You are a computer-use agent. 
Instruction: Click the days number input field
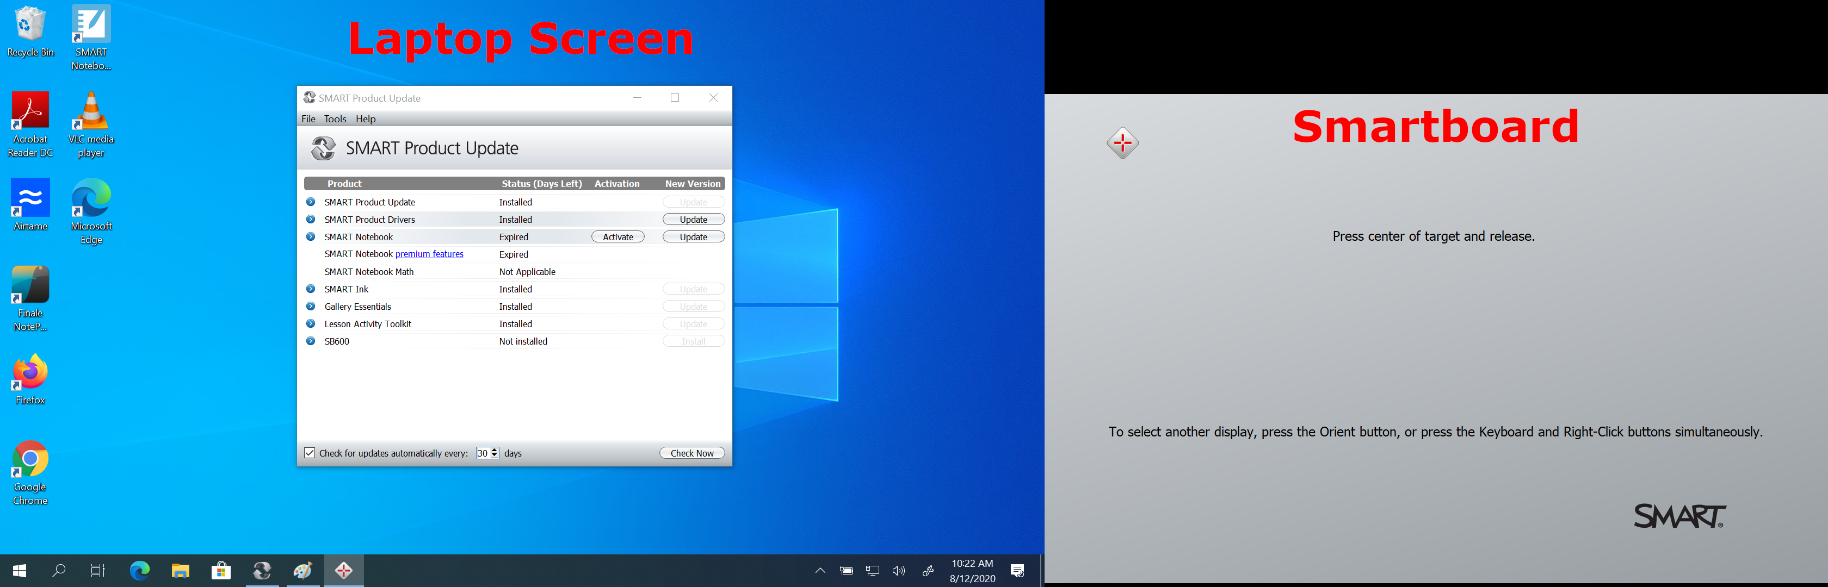tap(483, 453)
